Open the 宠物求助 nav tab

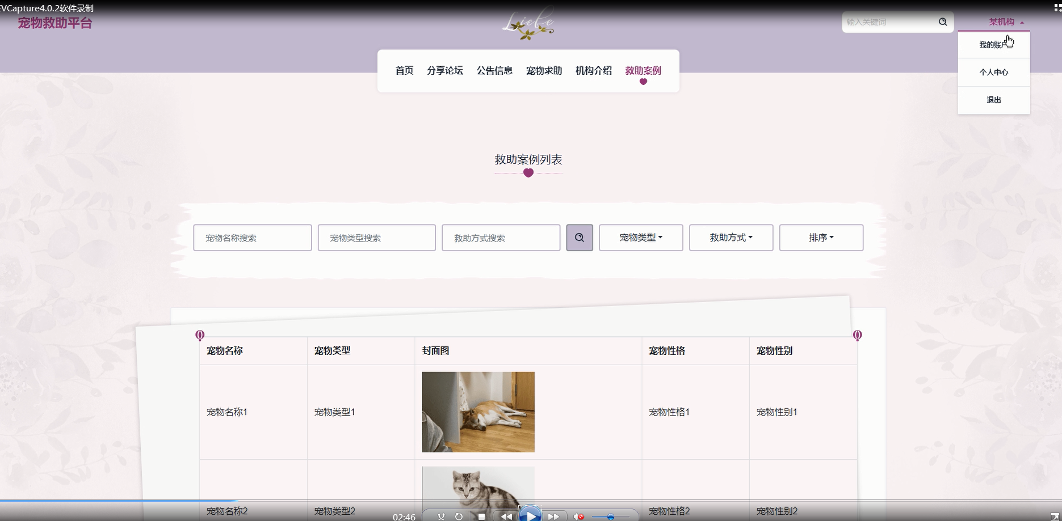(x=544, y=71)
